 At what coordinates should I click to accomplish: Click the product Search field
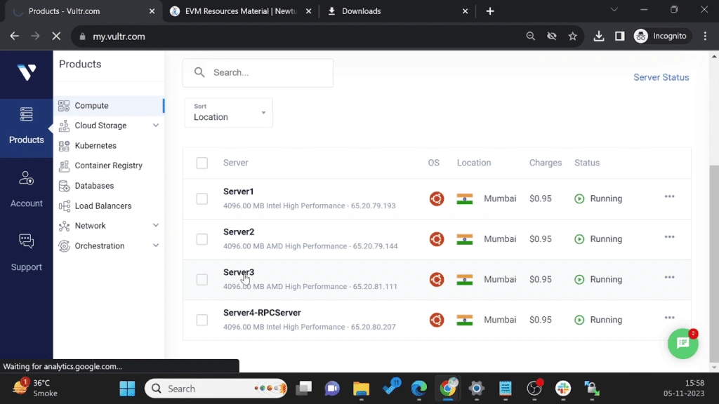[x=258, y=72]
